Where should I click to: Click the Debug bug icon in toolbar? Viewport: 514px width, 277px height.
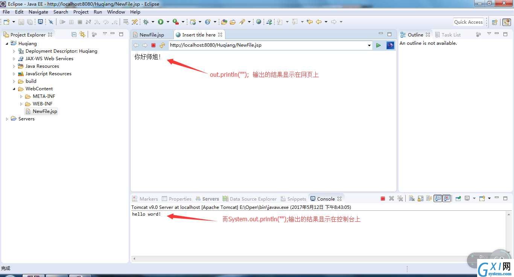[x=146, y=22]
